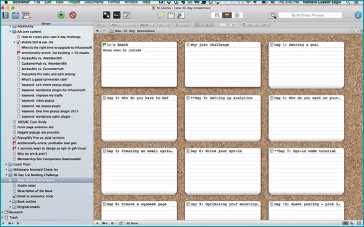Open the Keywords panel key icon
364x227 pixels.
tap(116, 15)
